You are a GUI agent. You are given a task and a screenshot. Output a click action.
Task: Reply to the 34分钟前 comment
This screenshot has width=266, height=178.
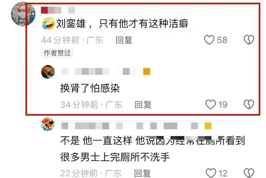point(143,105)
